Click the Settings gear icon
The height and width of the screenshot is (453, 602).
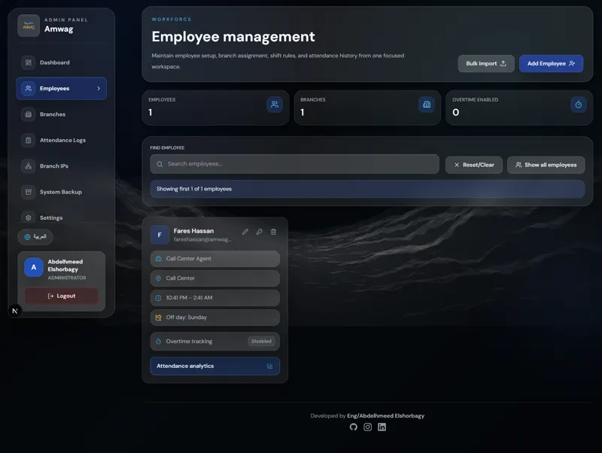coord(28,217)
